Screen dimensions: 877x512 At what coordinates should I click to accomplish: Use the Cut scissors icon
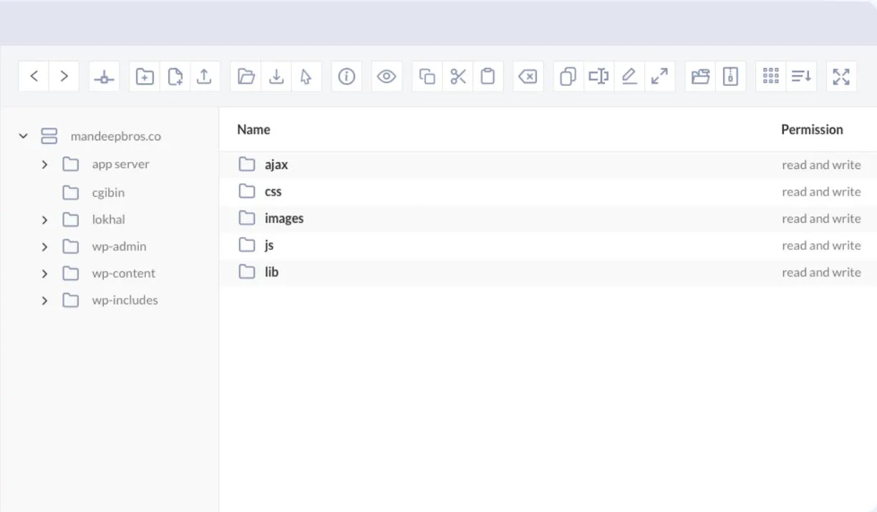pyautogui.click(x=458, y=75)
